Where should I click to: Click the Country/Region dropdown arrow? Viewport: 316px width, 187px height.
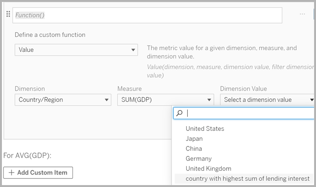click(x=107, y=100)
